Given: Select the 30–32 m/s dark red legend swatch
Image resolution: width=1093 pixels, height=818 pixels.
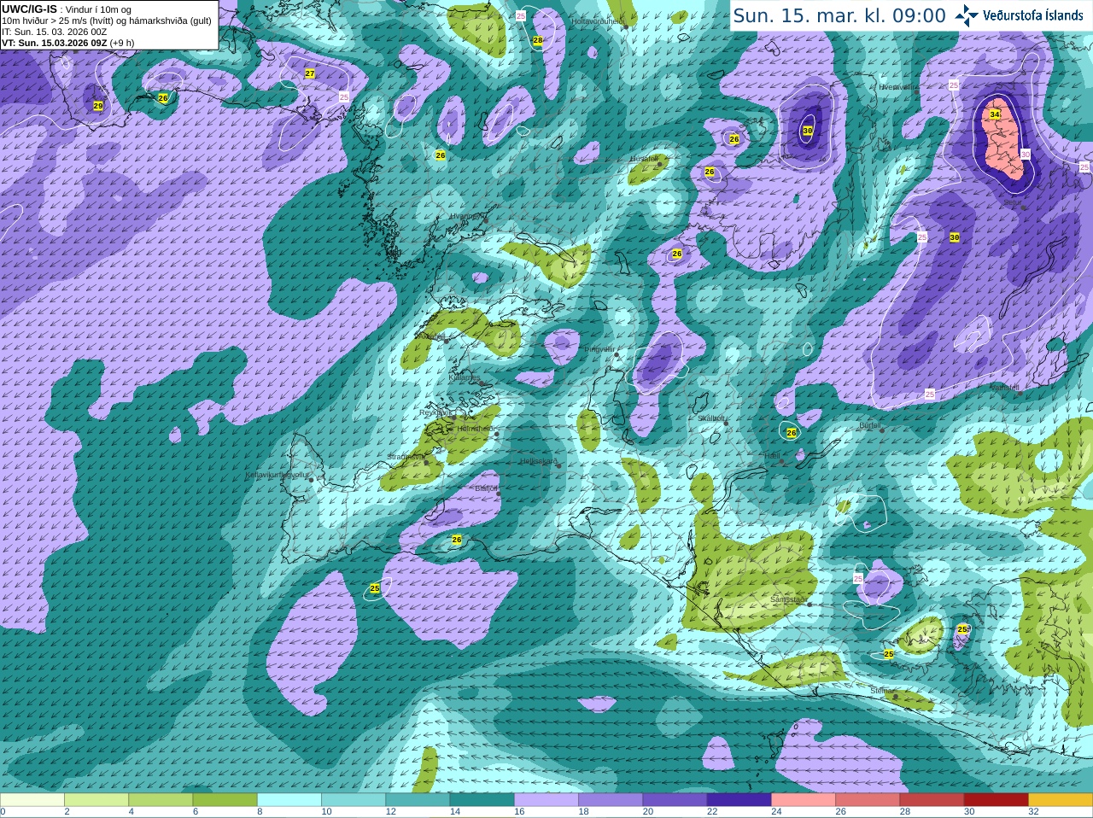Looking at the screenshot, I should (996, 800).
